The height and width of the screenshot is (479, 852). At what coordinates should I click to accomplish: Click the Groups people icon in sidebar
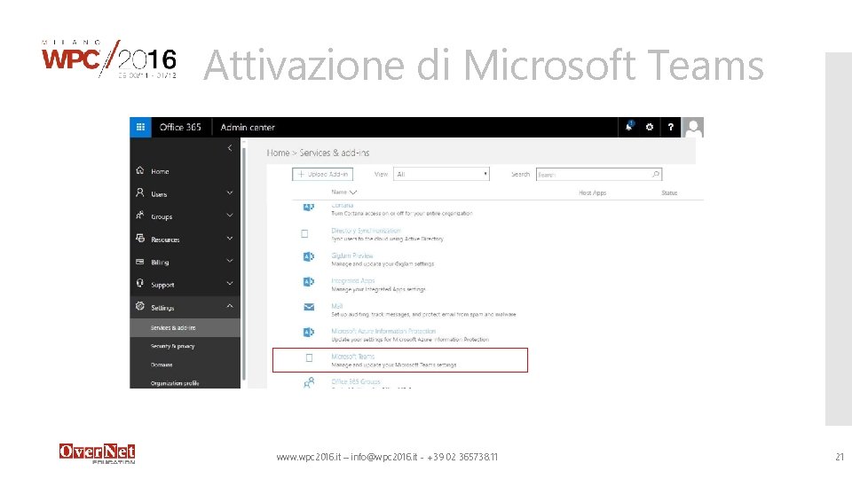click(x=140, y=216)
